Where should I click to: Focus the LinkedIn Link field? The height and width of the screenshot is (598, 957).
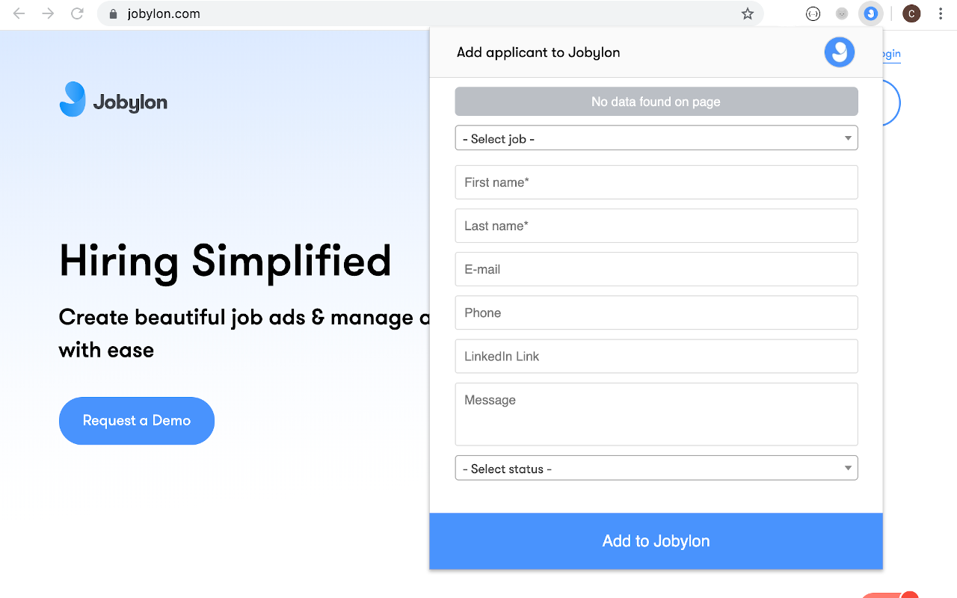pos(656,356)
